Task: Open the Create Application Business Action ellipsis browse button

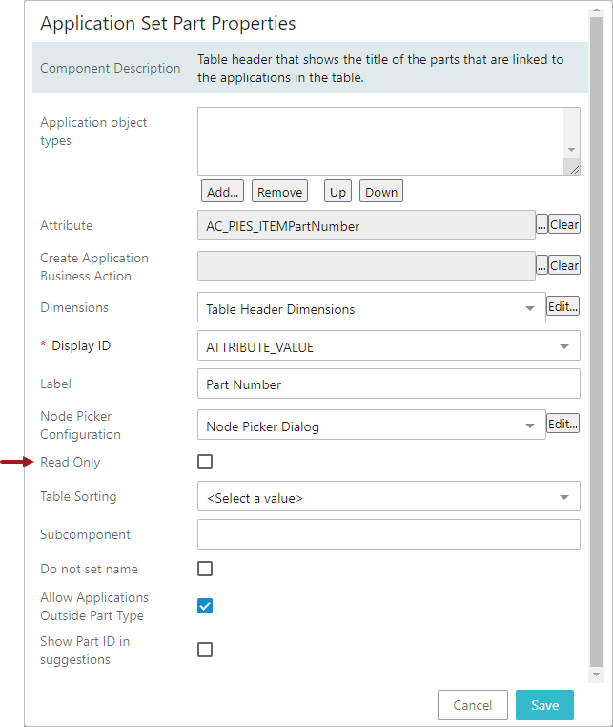Action: click(x=541, y=265)
